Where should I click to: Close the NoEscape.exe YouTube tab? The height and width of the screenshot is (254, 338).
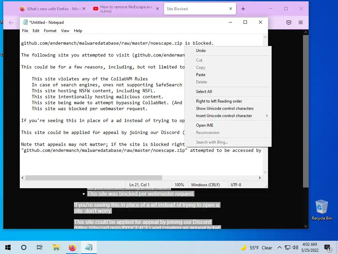pos(157,9)
